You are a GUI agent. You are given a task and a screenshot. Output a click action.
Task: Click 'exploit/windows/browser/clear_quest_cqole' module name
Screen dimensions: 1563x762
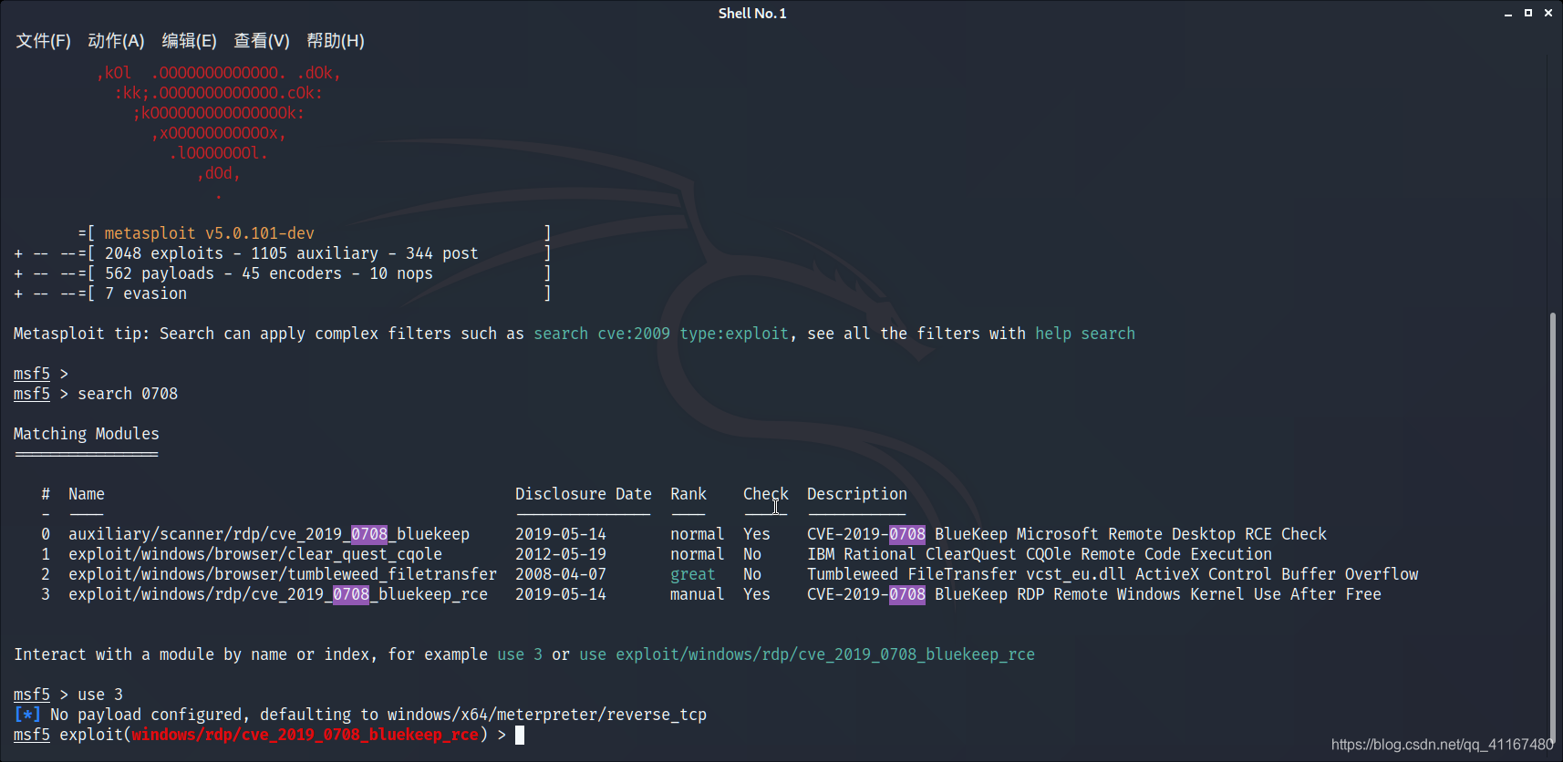point(255,554)
